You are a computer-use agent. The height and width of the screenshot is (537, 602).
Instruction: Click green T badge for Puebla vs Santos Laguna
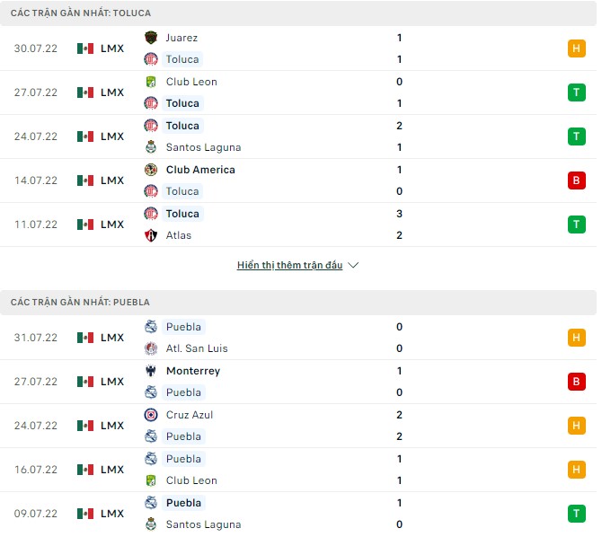click(576, 514)
